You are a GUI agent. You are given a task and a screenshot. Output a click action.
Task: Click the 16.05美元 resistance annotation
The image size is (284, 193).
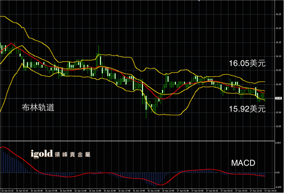coord(247,63)
